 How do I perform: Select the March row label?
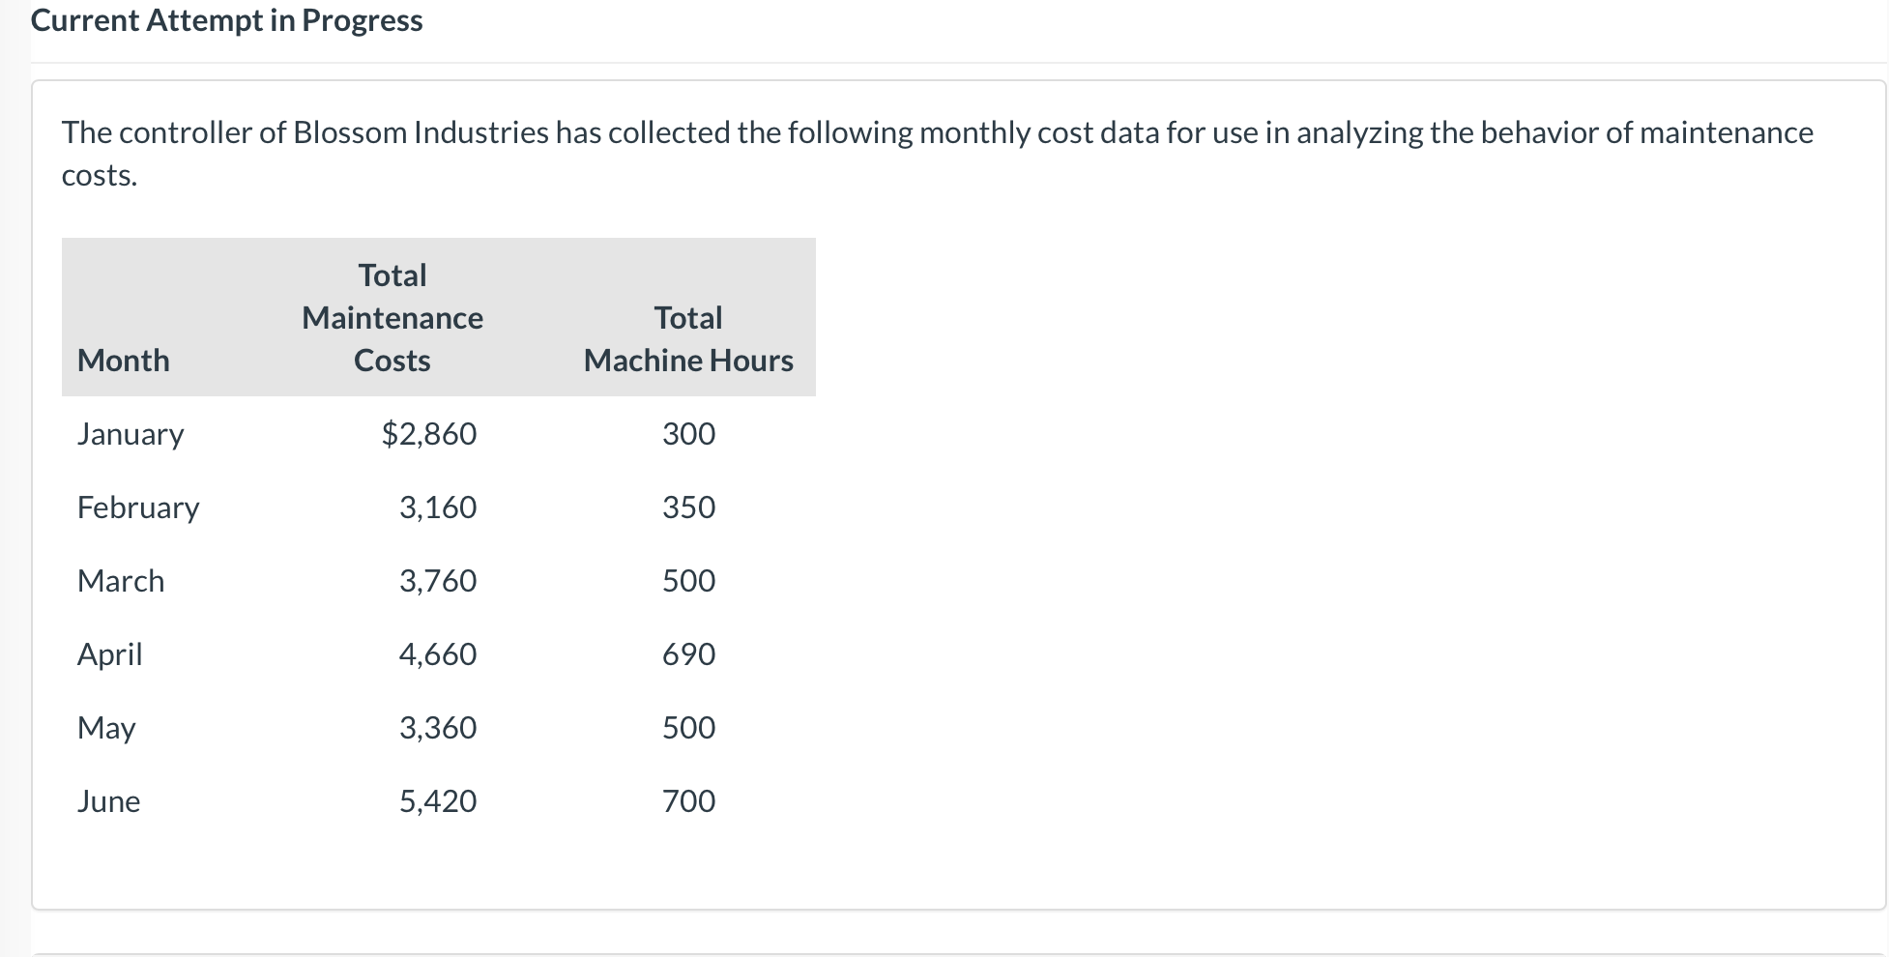121,581
